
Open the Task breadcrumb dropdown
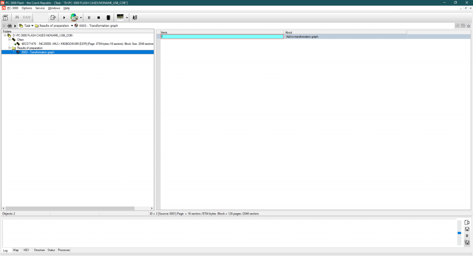32,26
